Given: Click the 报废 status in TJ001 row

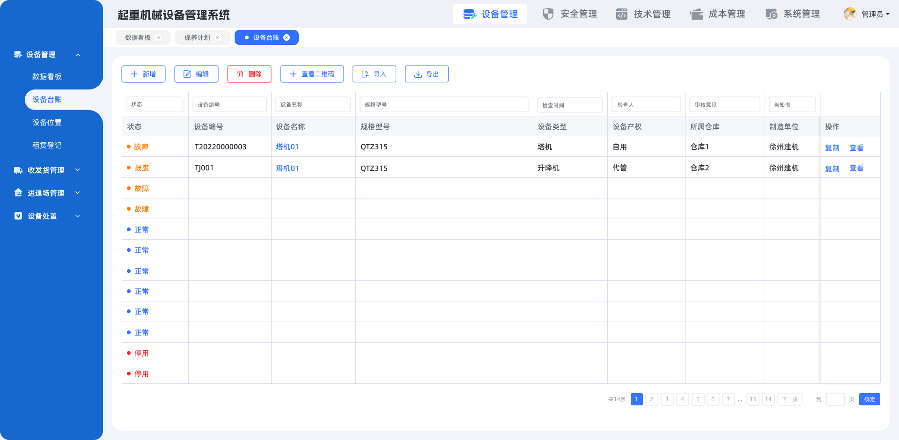Looking at the screenshot, I should point(141,168).
